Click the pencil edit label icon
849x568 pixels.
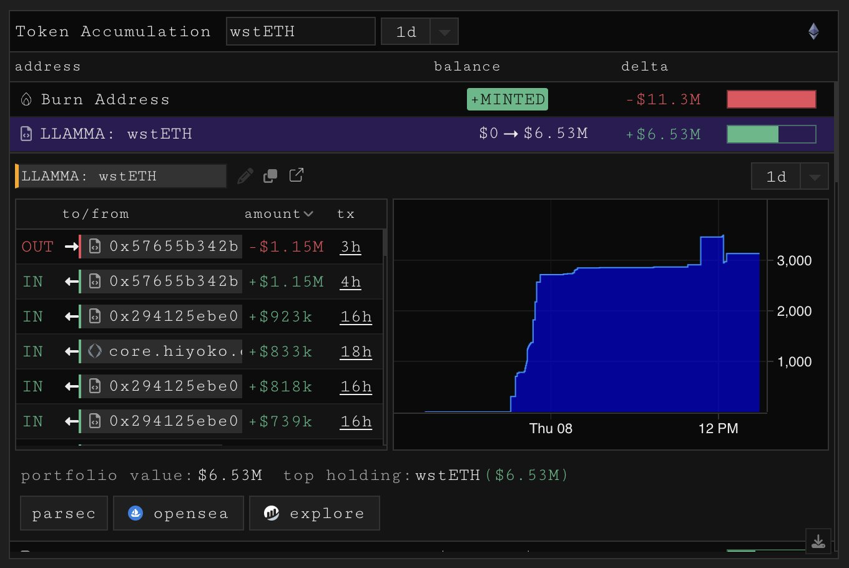[x=245, y=176]
